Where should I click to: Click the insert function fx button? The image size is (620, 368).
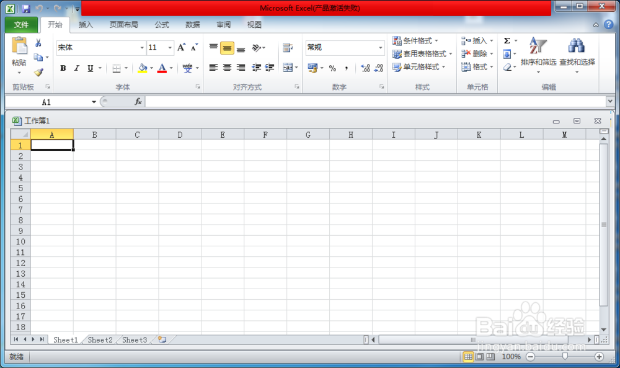138,102
